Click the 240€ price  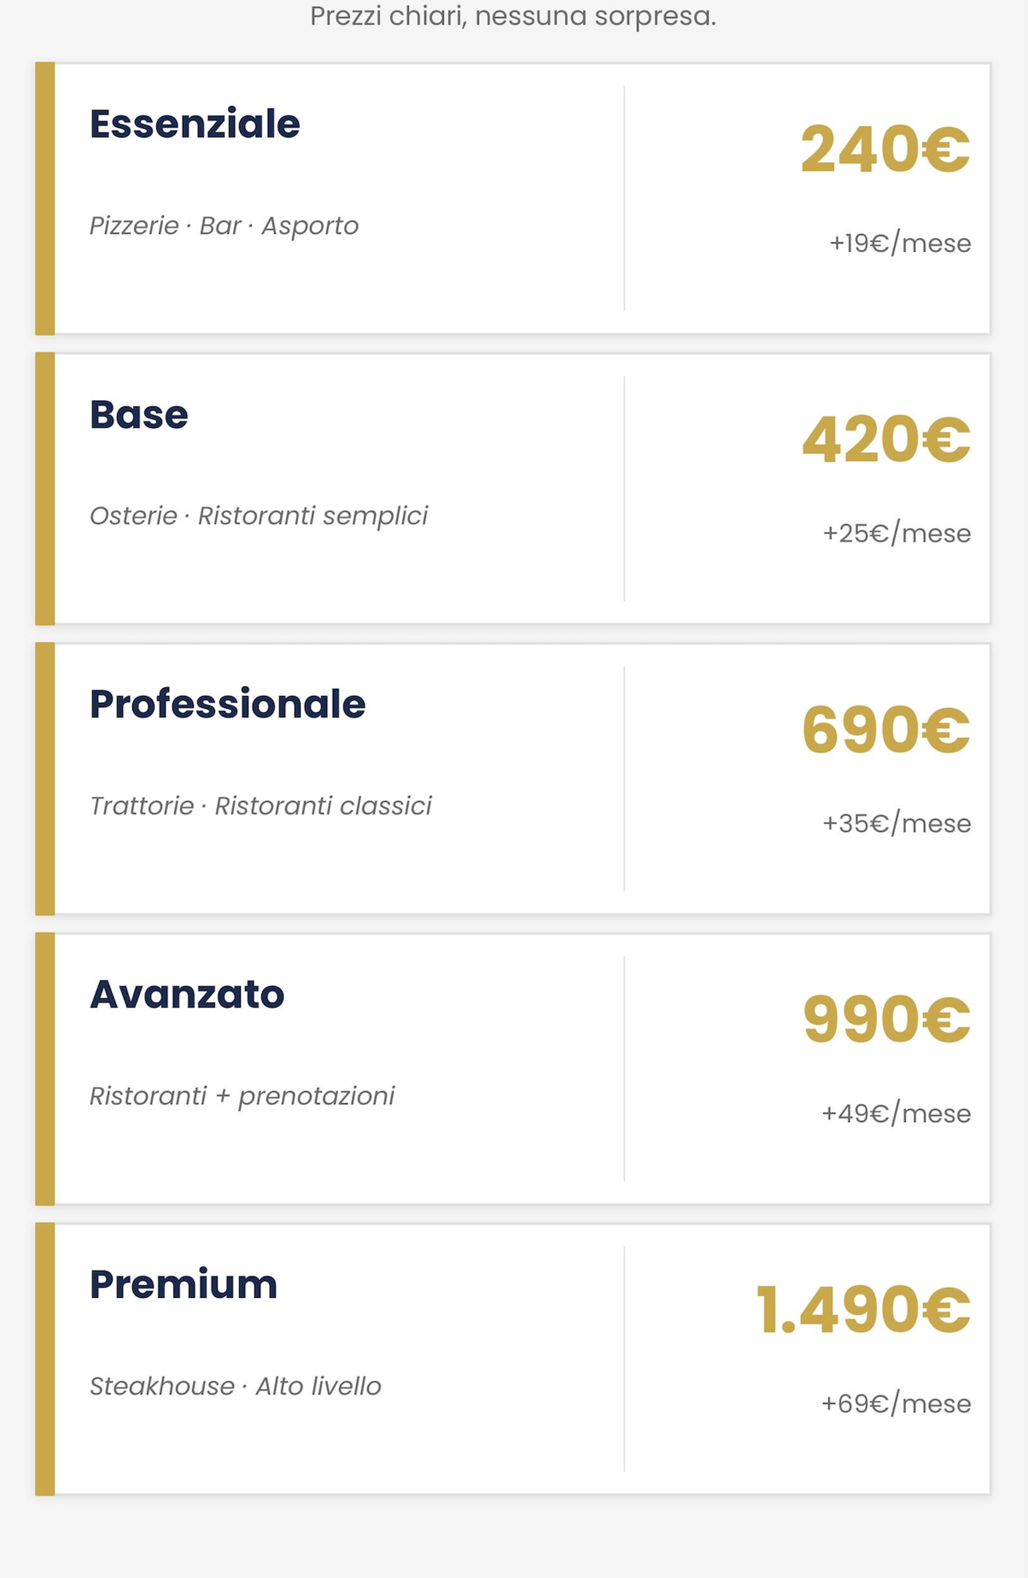pyautogui.click(x=885, y=149)
